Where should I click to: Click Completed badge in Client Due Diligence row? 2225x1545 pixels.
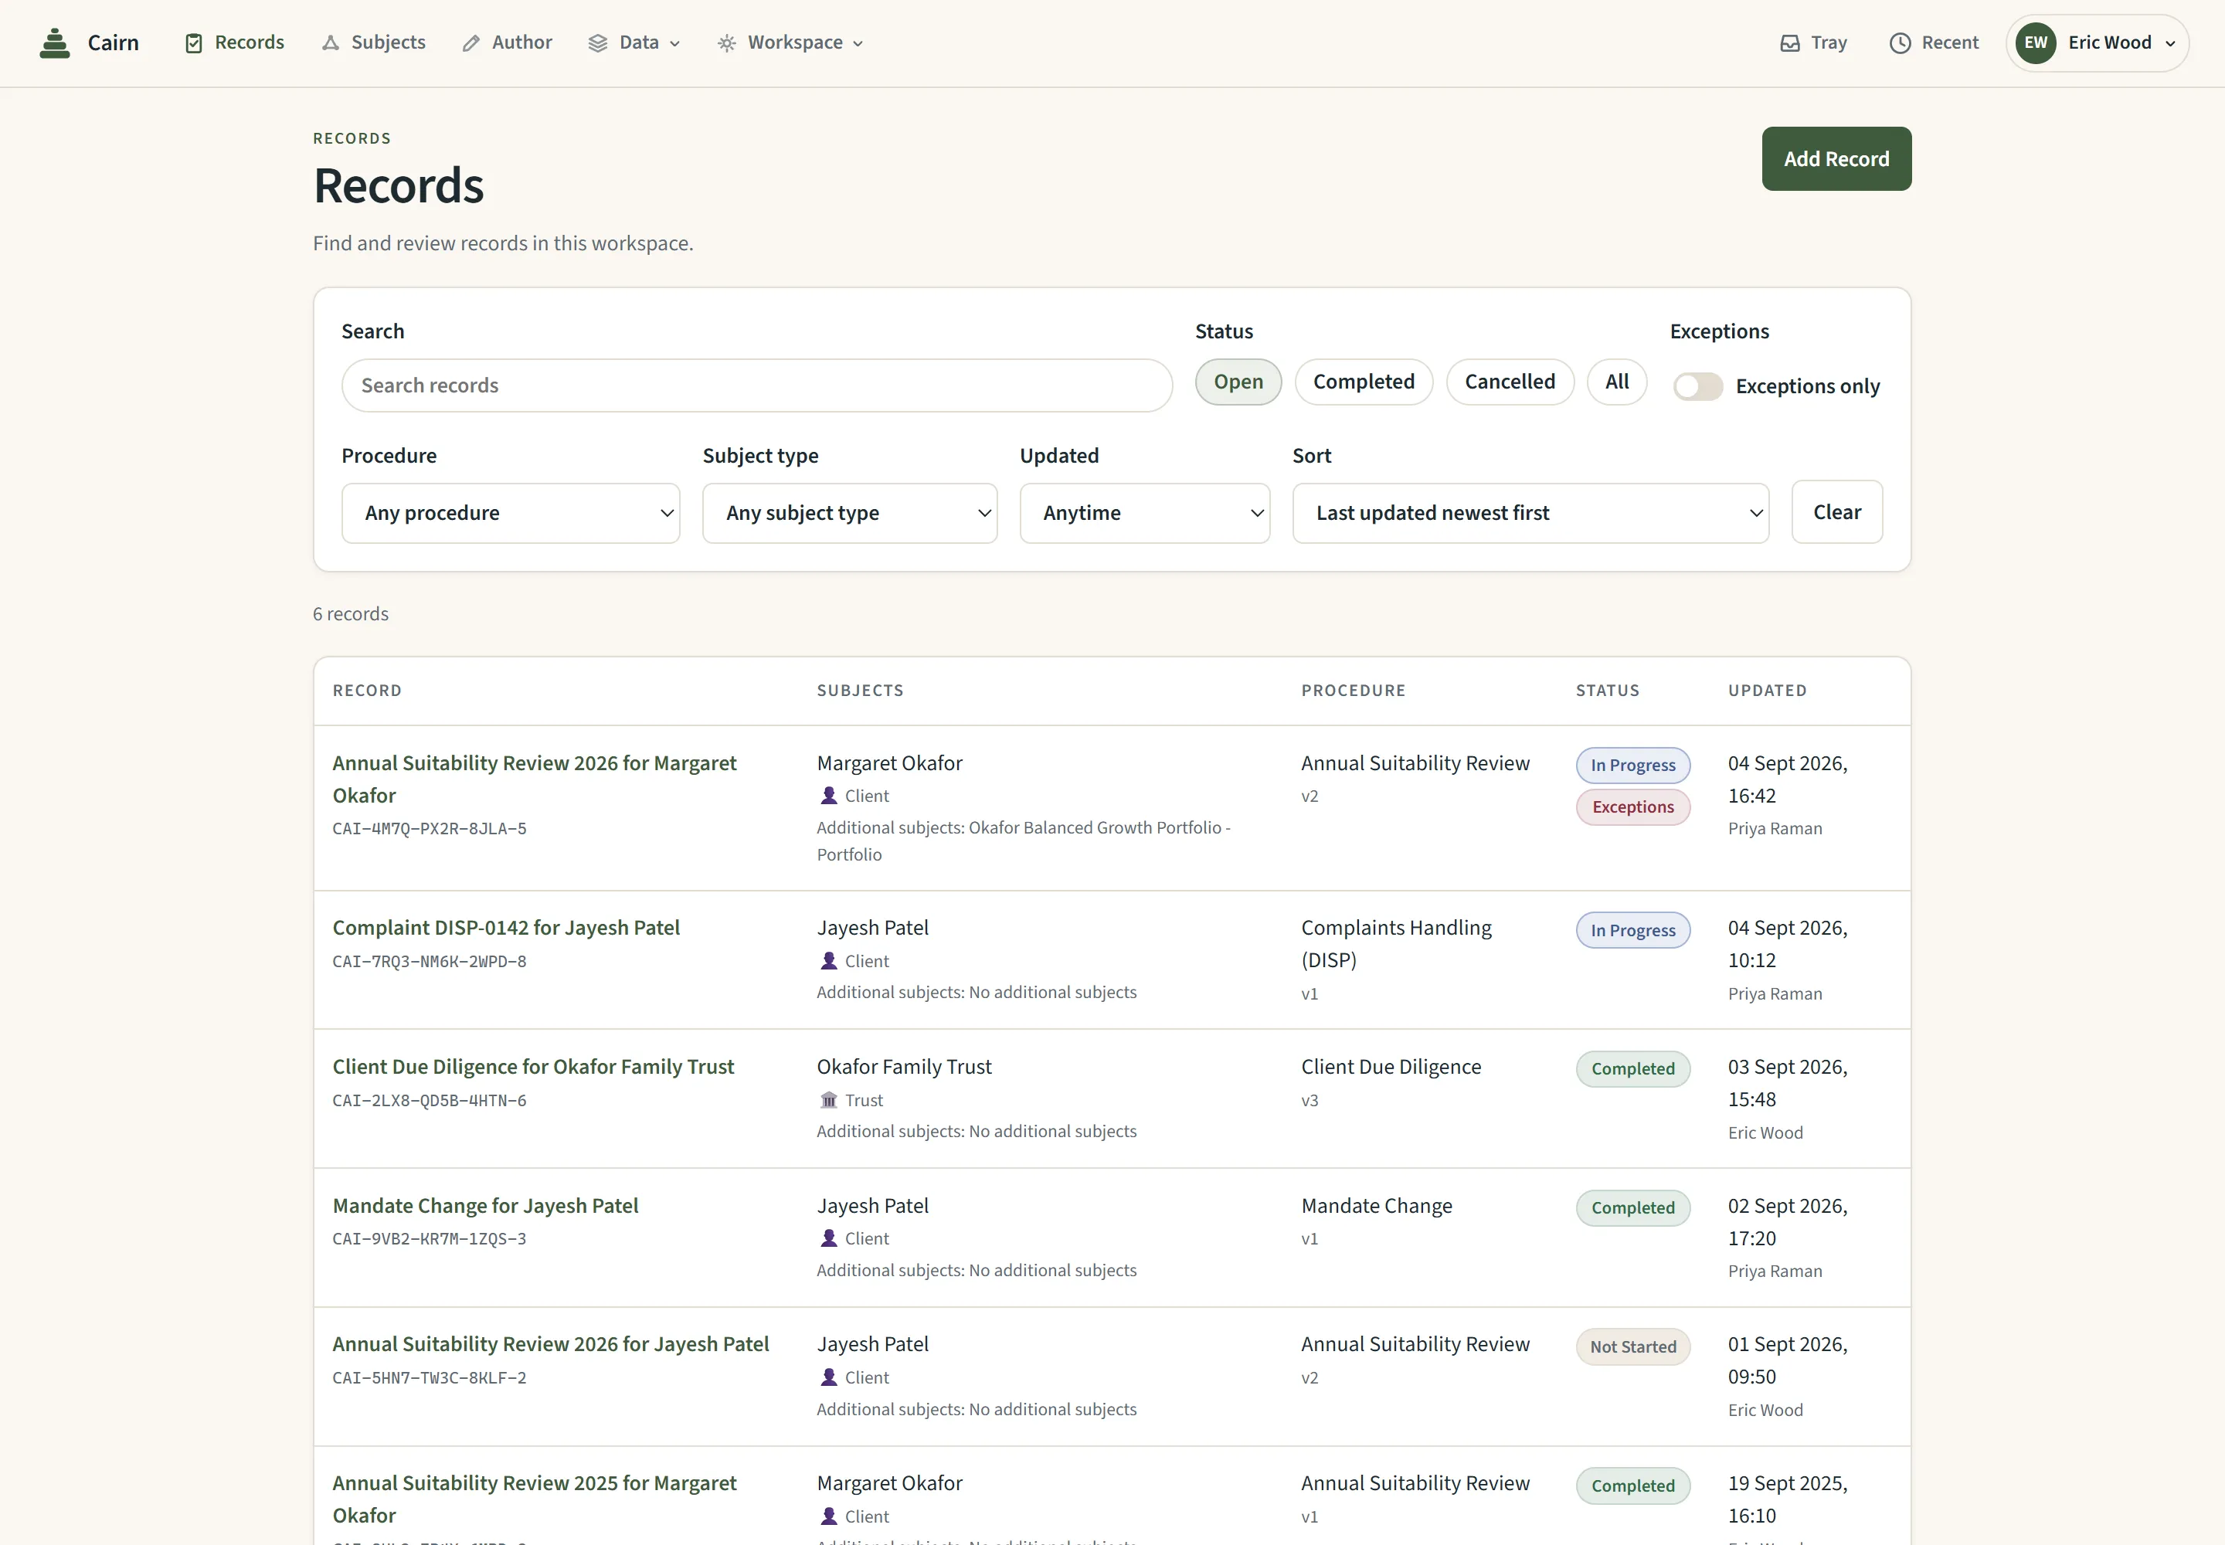coord(1632,1068)
